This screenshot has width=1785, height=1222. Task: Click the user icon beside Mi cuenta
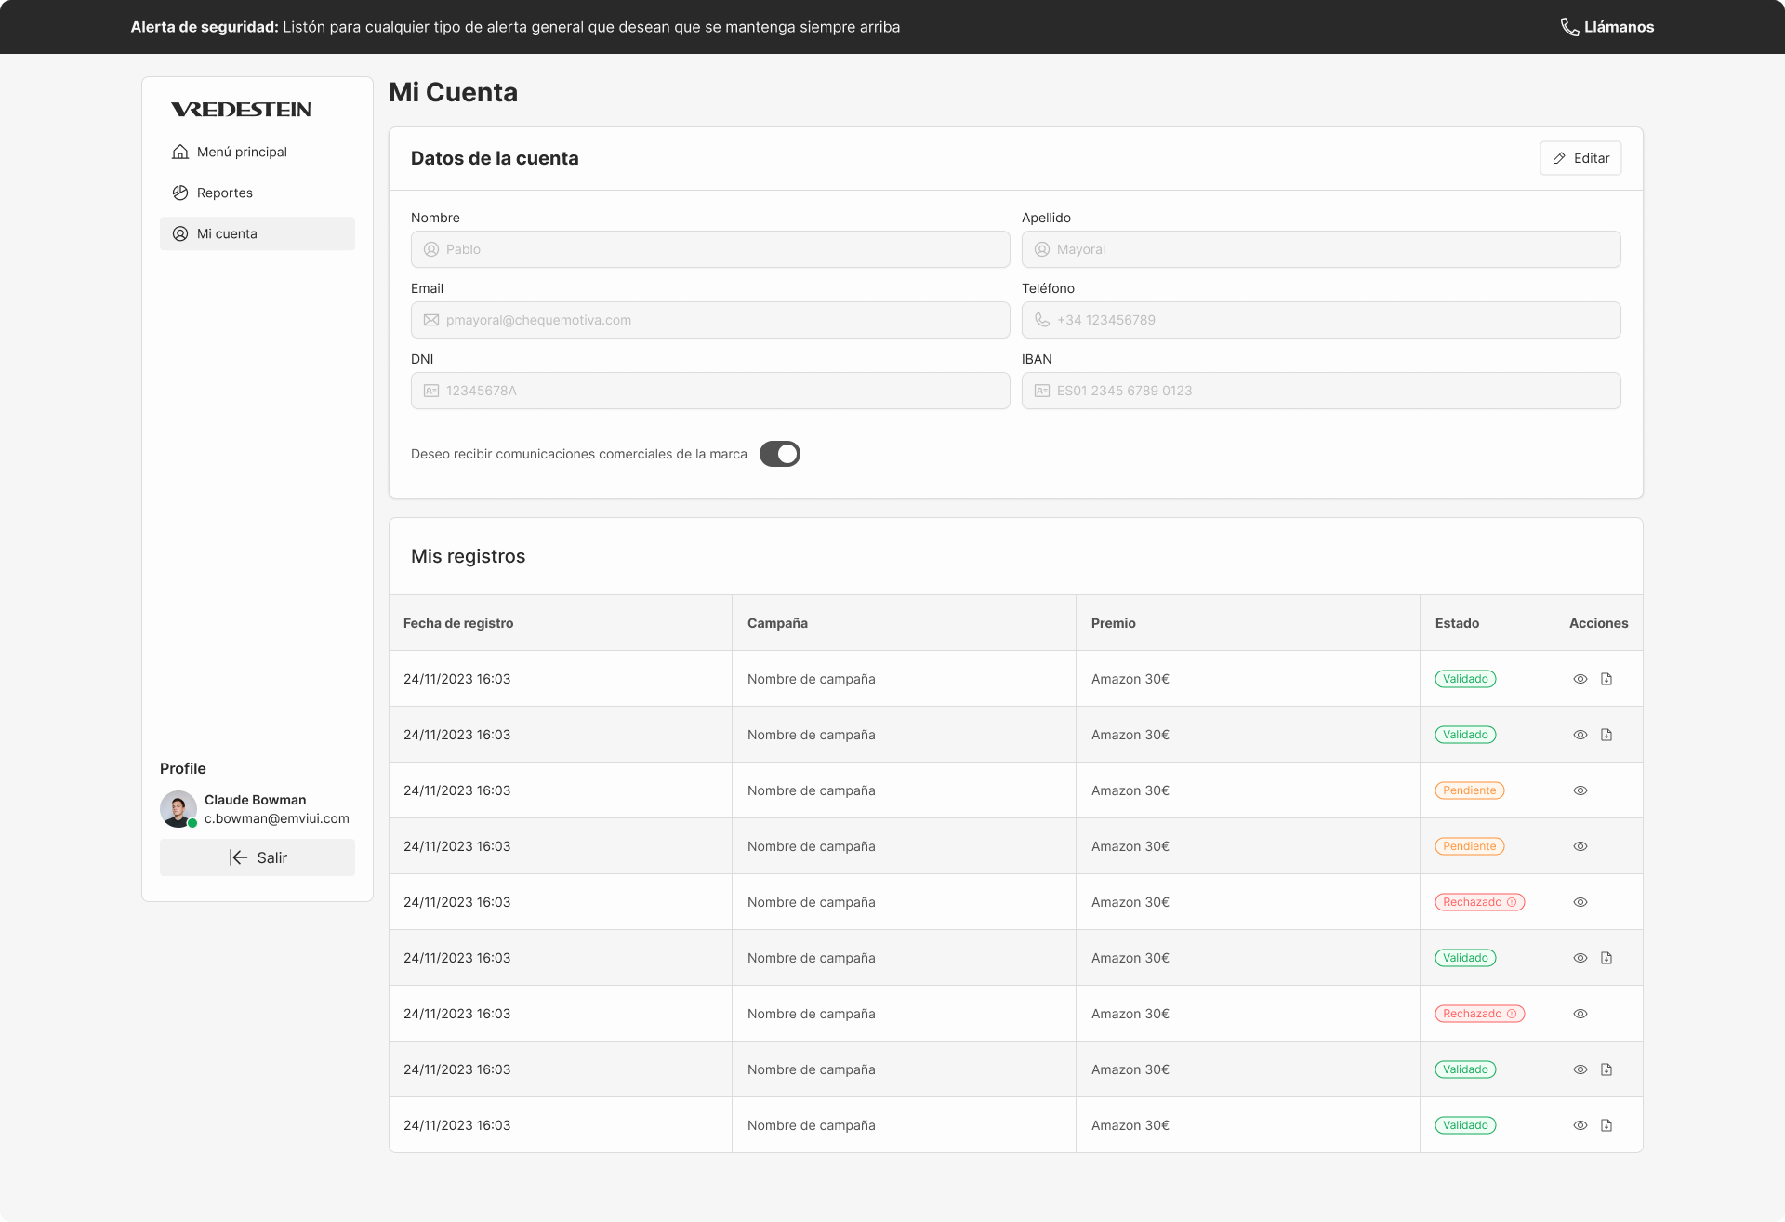point(179,233)
